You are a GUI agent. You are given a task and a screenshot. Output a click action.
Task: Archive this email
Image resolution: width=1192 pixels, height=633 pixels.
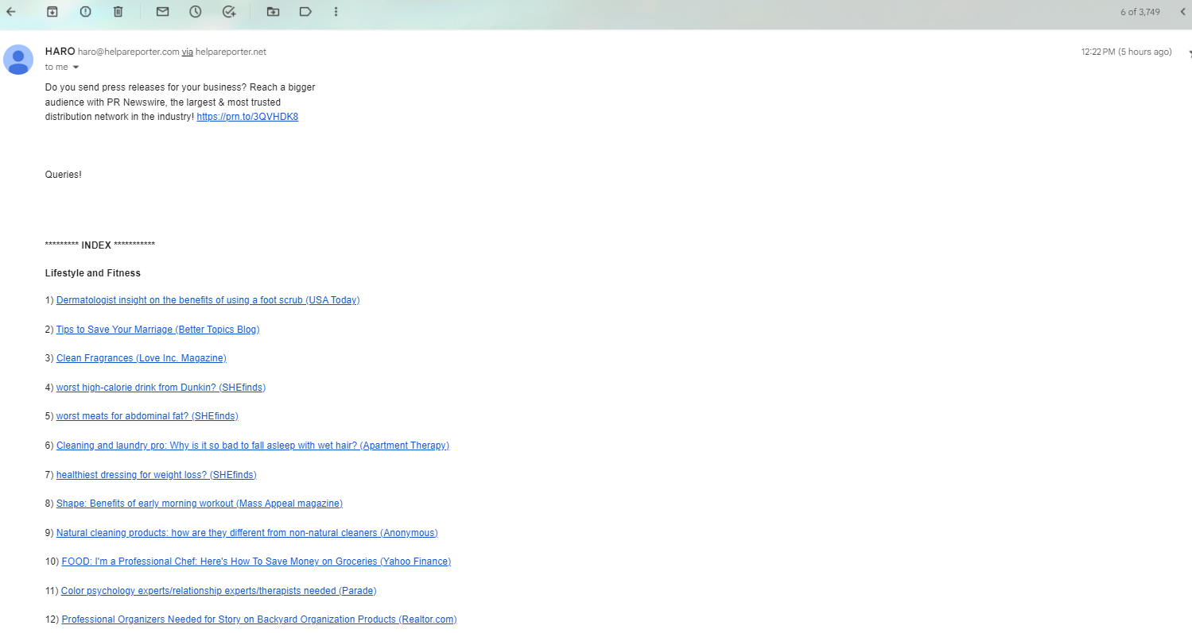(x=52, y=12)
